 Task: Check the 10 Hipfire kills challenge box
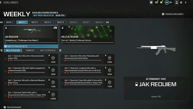pyautogui.click(x=6, y=96)
